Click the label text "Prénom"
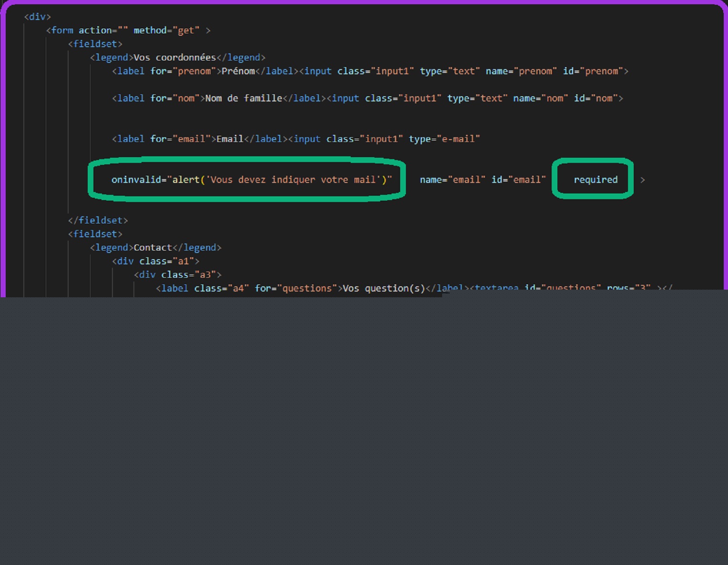Image resolution: width=728 pixels, height=565 pixels. point(238,71)
